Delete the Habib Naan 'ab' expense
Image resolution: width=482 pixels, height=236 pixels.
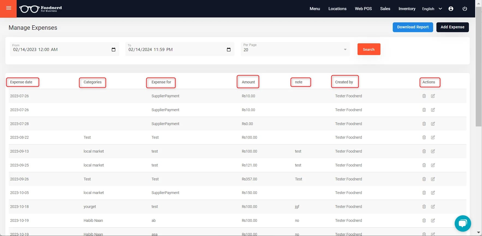pyautogui.click(x=424, y=220)
